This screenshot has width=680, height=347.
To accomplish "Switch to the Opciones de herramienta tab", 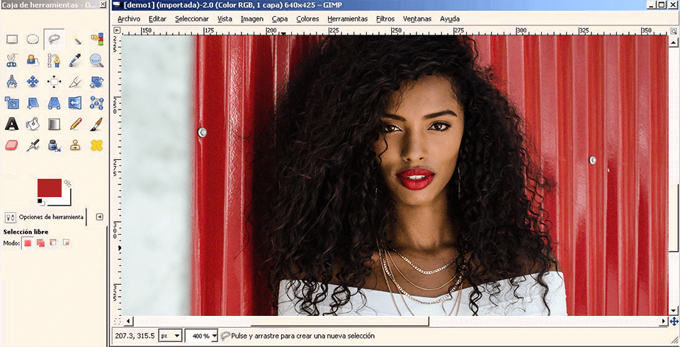I will (44, 217).
